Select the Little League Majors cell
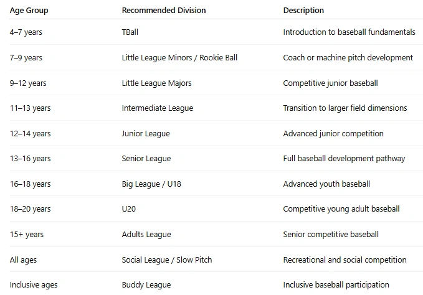This screenshot has height=295, width=423. coord(157,83)
